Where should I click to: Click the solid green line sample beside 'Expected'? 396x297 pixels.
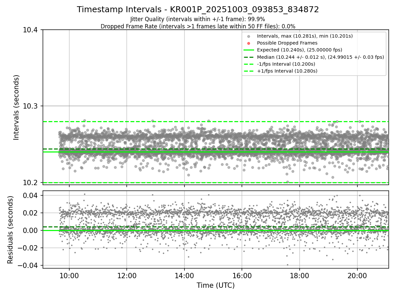249,50
